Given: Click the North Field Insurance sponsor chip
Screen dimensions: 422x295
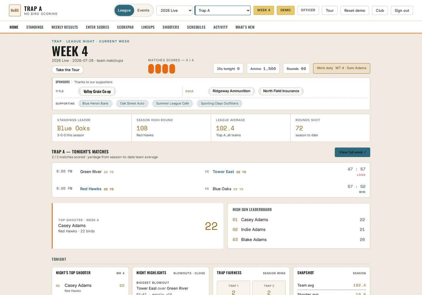Looking at the screenshot, I should (281, 91).
